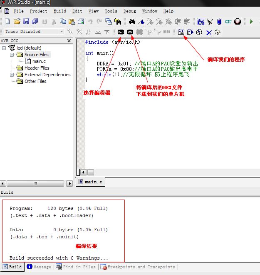Click the blue battery-shaped toolbar icon
Viewport: 260px width, 275px height.
click(x=219, y=22)
